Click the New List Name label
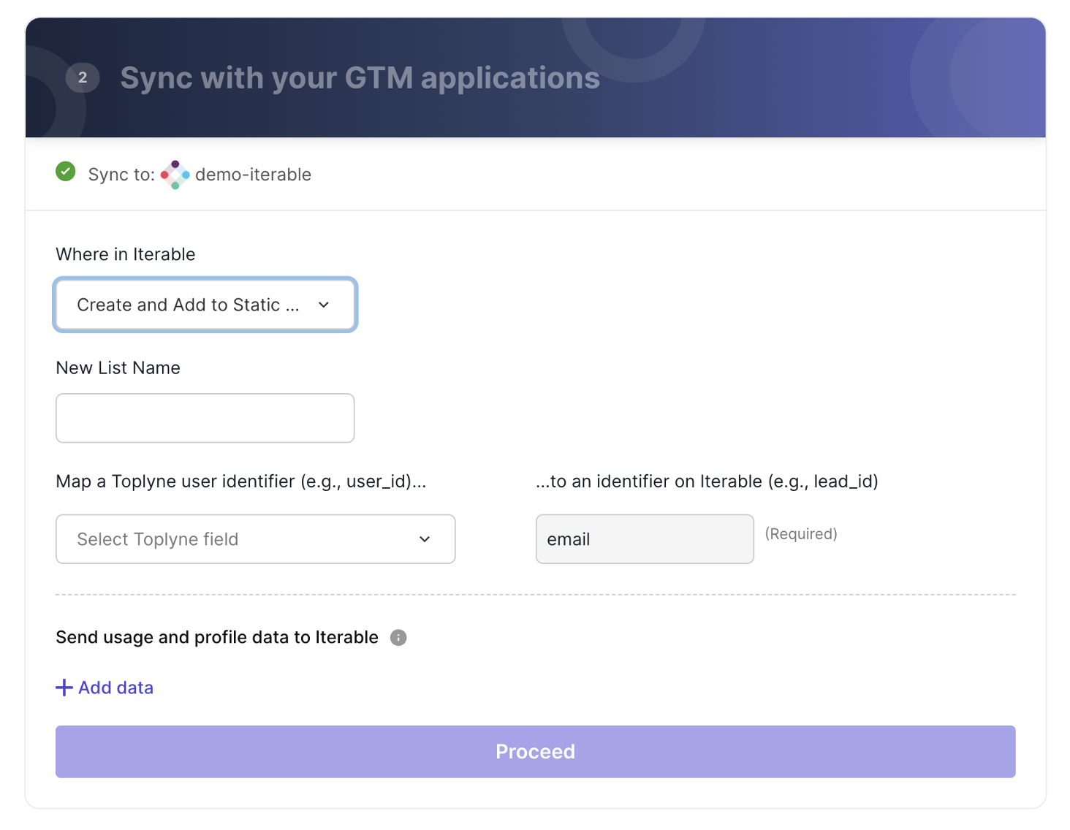 click(118, 368)
